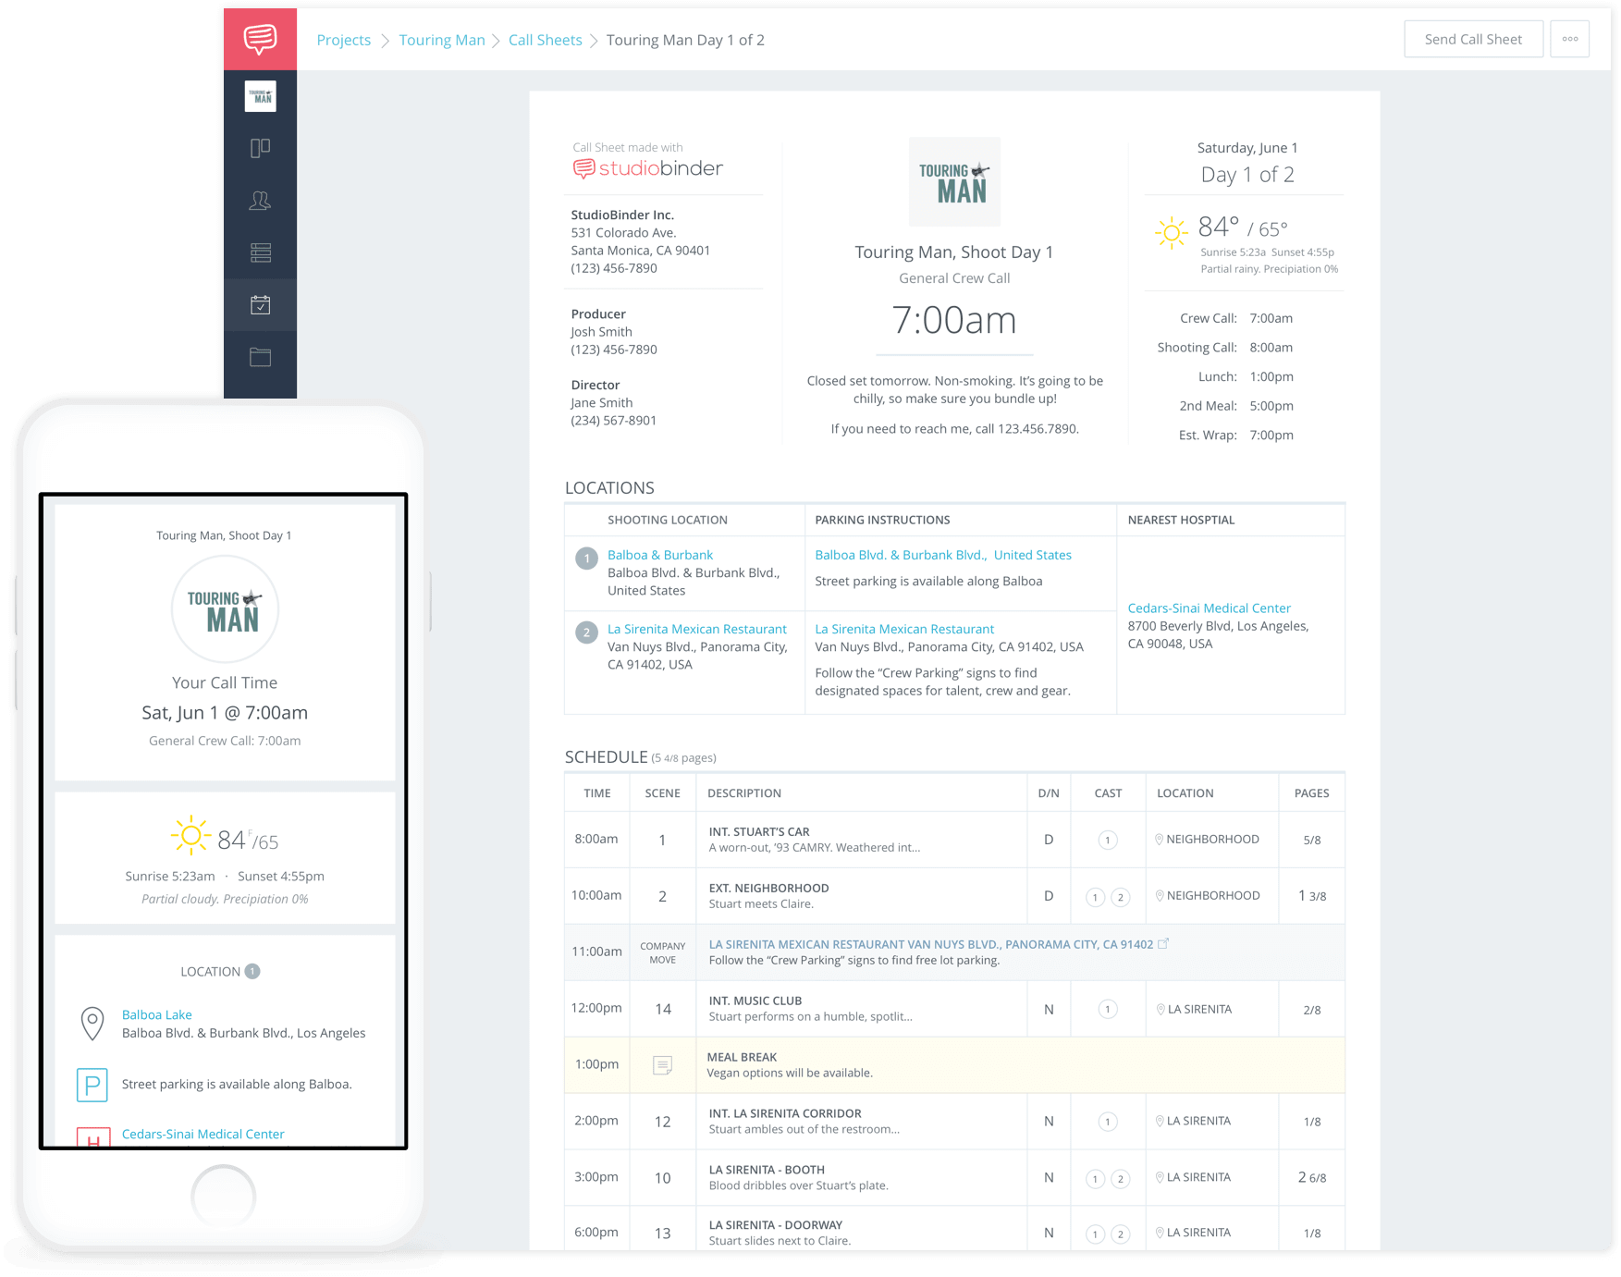
Task: Open the Cedars-Sinai Medical Center hospital link
Action: [1209, 608]
